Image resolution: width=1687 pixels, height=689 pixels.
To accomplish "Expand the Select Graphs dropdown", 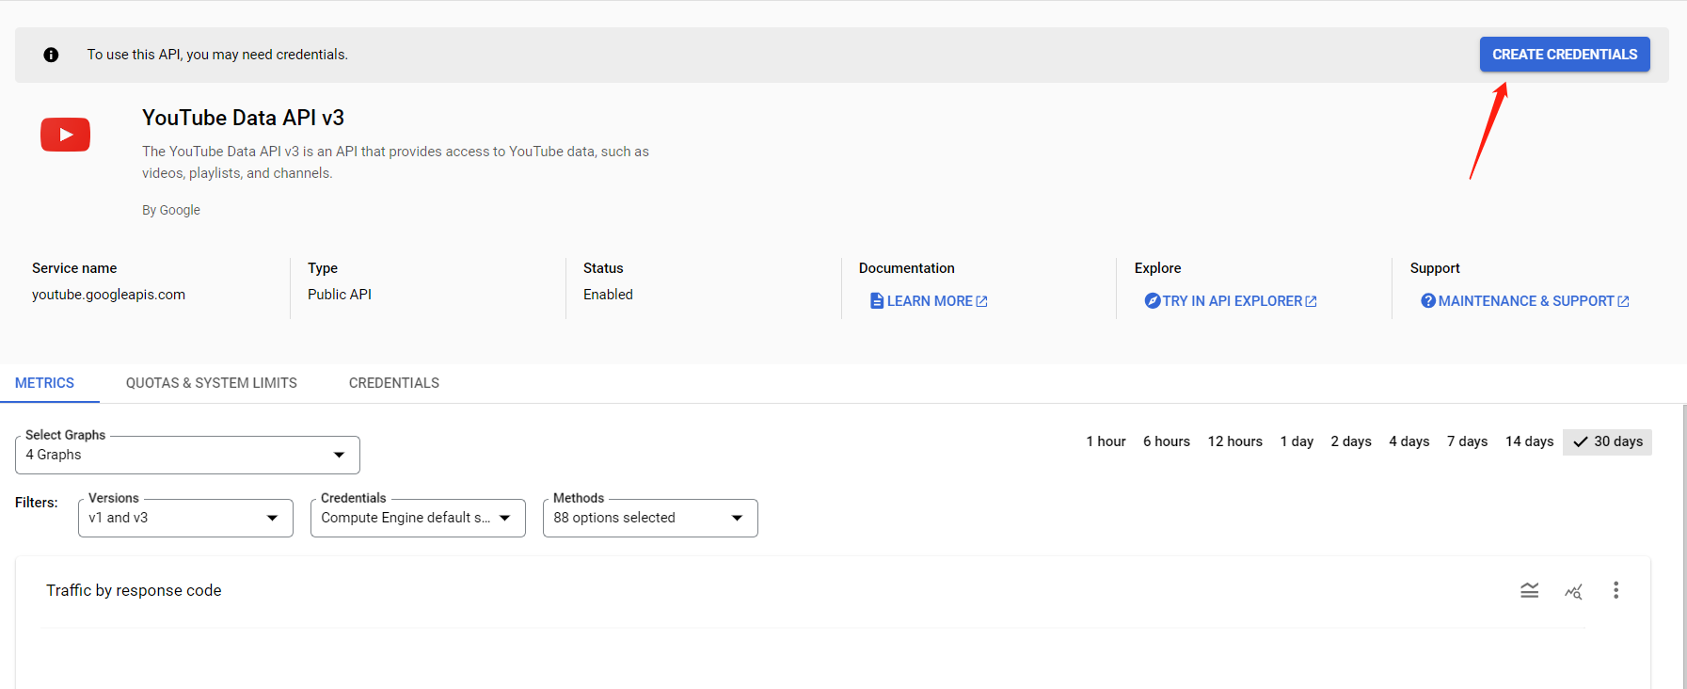I will [x=187, y=455].
